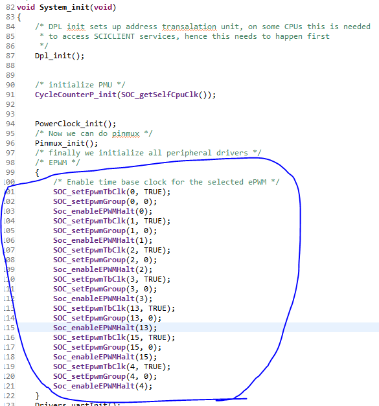Screen dimensions: 379x406
Task: Click the Pinmux_init(); call on line 96
Action: [66, 143]
